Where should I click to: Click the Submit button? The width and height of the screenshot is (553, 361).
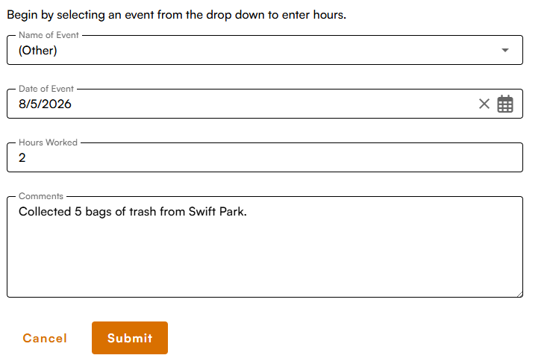[x=130, y=338]
